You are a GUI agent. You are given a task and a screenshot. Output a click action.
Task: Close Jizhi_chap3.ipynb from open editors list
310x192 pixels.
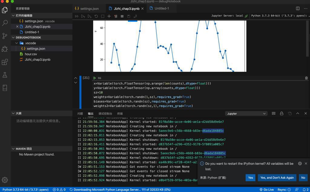coord(17,27)
